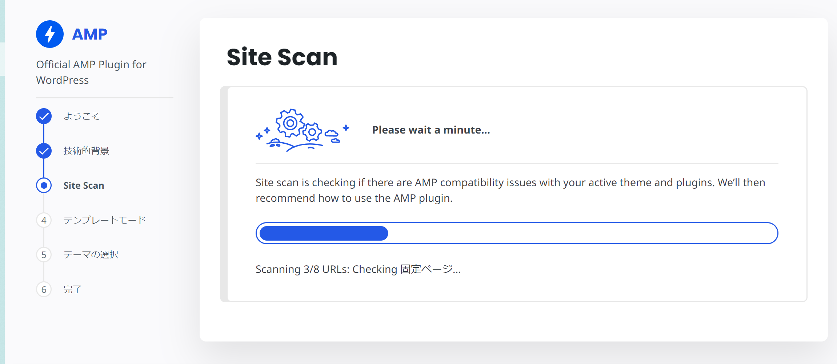The width and height of the screenshot is (837, 364).
Task: Click the checkmark icon beside ようこそ
Action: [x=44, y=116]
